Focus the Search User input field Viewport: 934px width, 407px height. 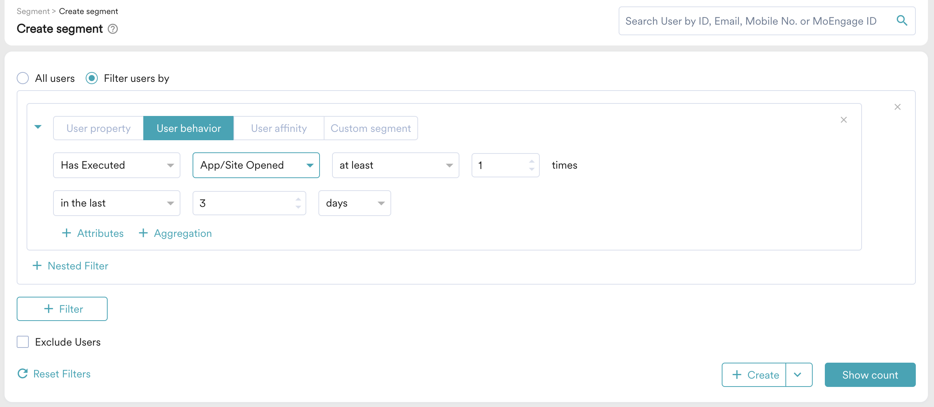point(754,21)
